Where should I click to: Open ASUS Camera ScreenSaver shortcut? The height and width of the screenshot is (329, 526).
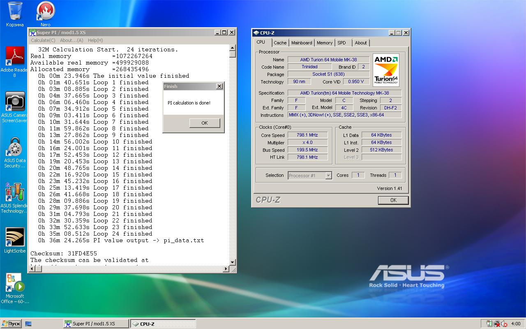pos(15,107)
